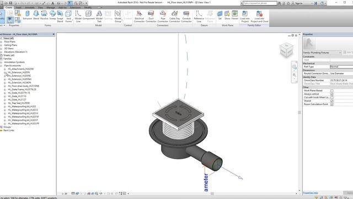Click Set work plane

[x=220, y=15]
